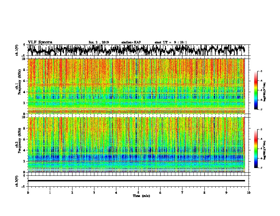
Task: Click the "4" tick on the time axis
Action: (116, 193)
